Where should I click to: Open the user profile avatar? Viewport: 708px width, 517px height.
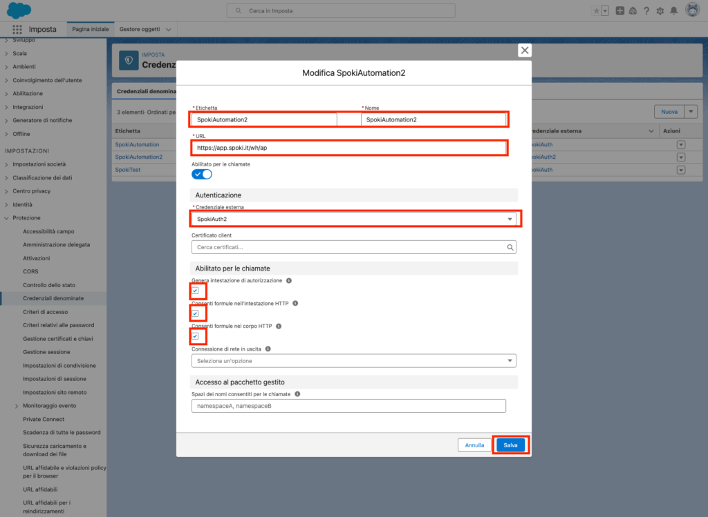pos(691,10)
